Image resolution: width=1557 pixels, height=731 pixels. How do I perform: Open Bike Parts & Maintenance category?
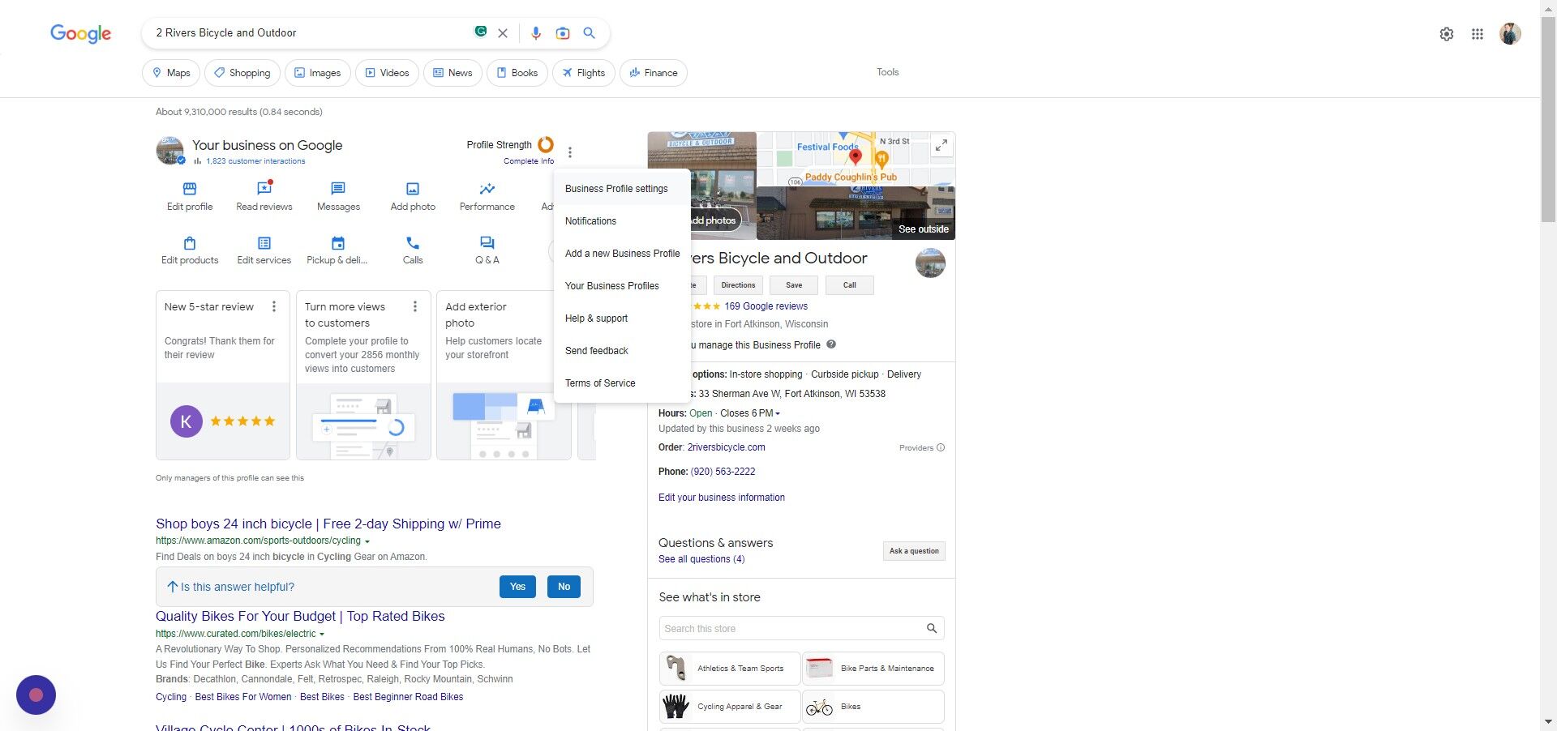(x=873, y=669)
